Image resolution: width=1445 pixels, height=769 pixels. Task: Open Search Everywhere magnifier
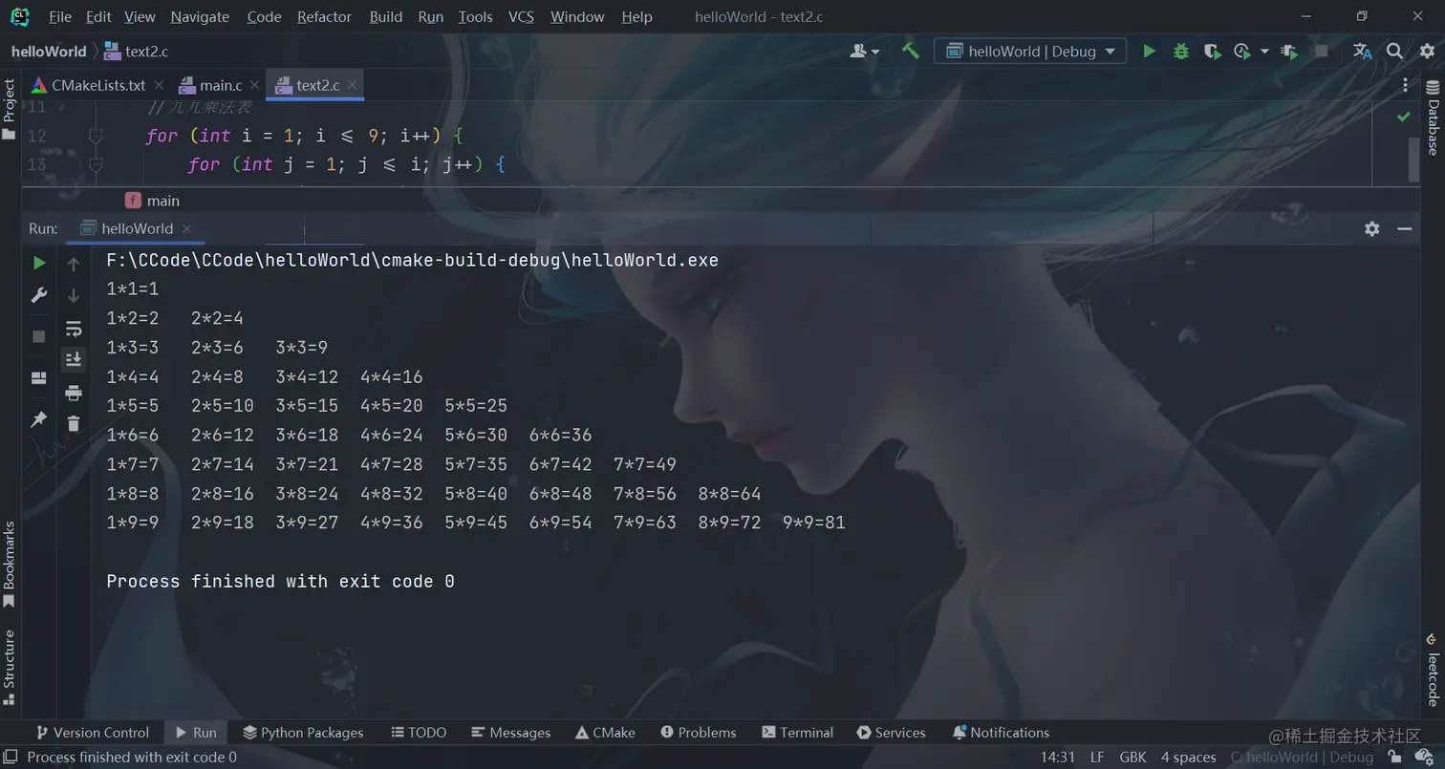[1394, 51]
